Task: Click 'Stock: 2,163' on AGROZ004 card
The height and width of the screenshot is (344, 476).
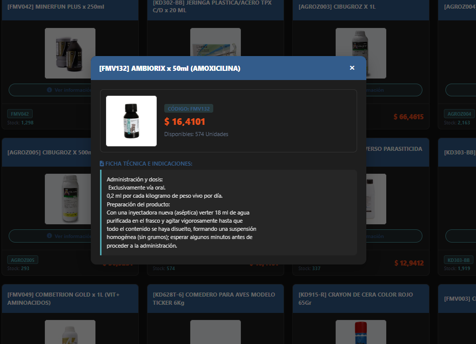Action: pos(457,122)
